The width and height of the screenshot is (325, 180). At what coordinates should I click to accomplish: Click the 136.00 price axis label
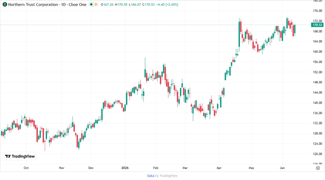317,113
